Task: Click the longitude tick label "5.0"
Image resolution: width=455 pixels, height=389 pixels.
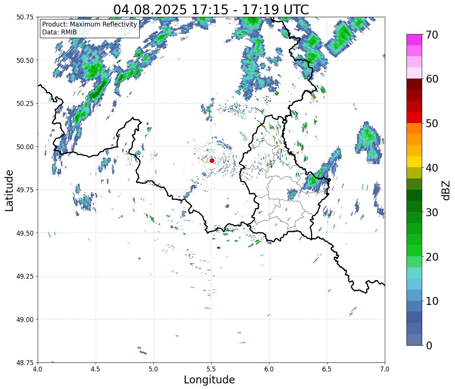Action: [153, 369]
